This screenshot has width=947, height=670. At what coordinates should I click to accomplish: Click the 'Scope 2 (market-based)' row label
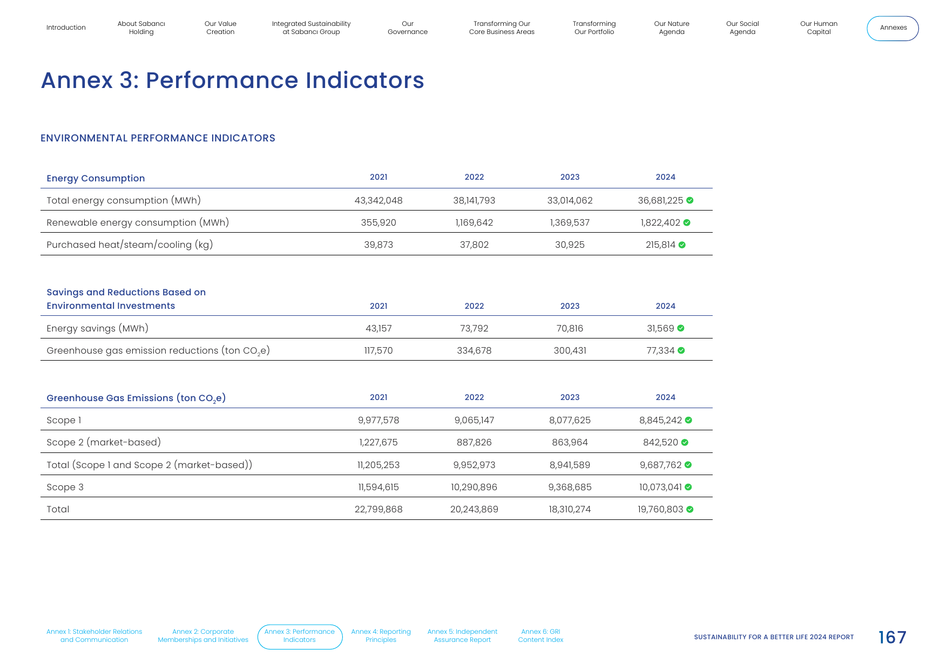[104, 442]
